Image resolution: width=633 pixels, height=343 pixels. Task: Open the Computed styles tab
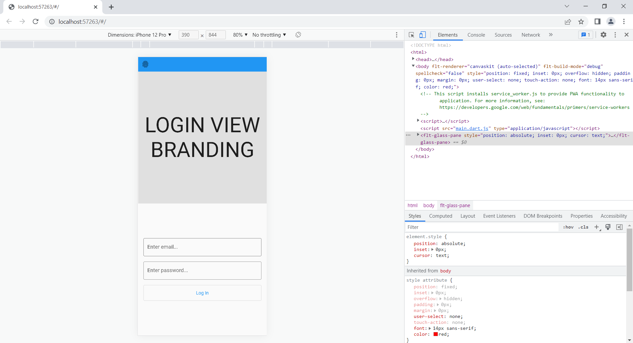[440, 216]
